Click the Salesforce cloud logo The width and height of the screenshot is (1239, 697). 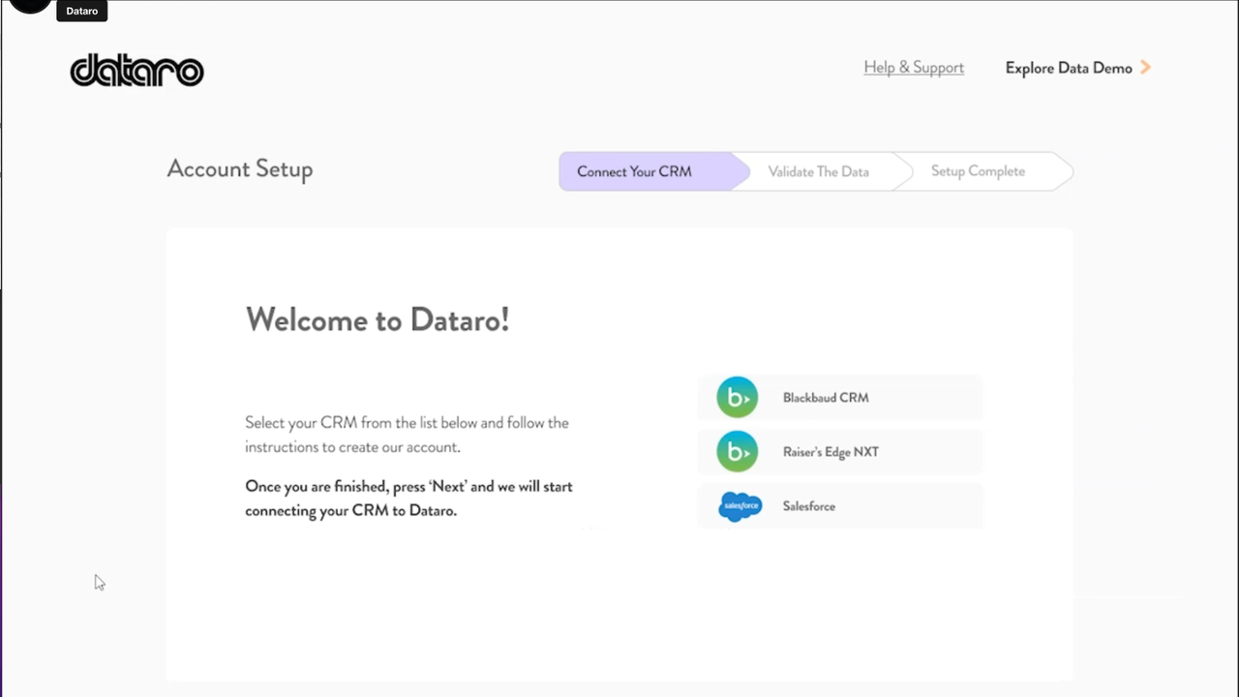click(x=740, y=506)
